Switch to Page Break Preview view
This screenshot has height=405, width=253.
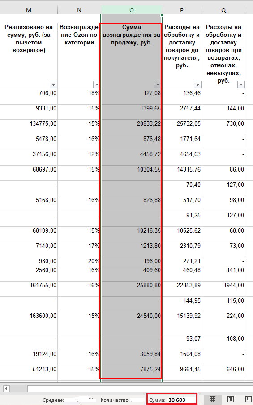pyautogui.click(x=248, y=399)
